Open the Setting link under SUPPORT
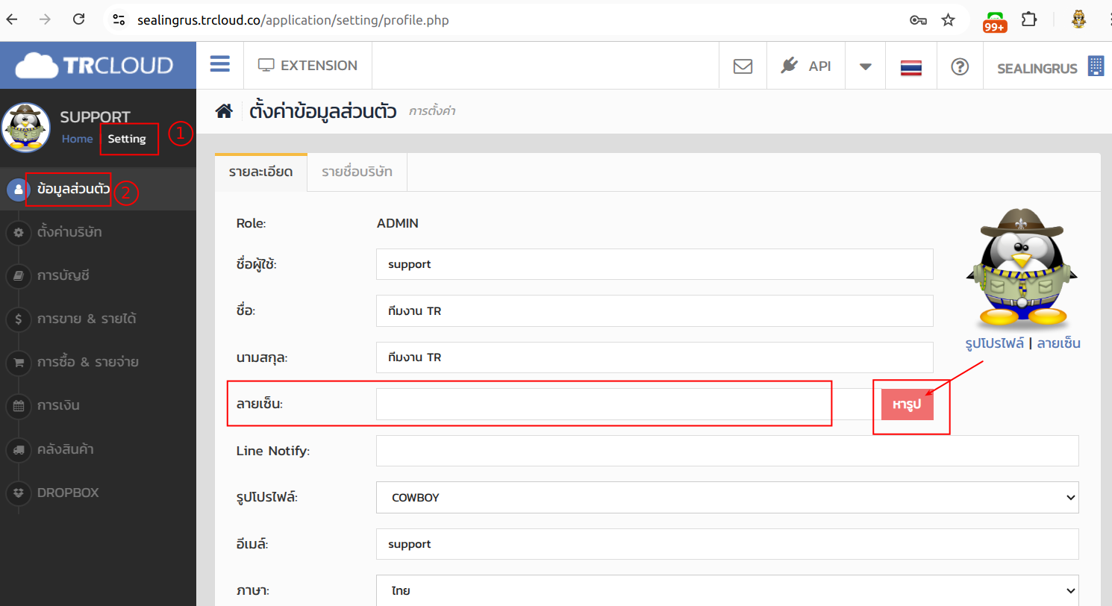This screenshot has width=1112, height=606. pyautogui.click(x=127, y=139)
